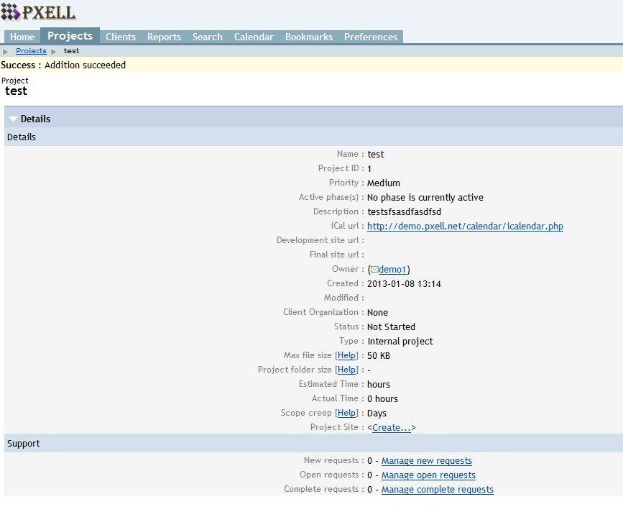
Task: Follow the Projects breadcrumb link
Action: pos(31,51)
